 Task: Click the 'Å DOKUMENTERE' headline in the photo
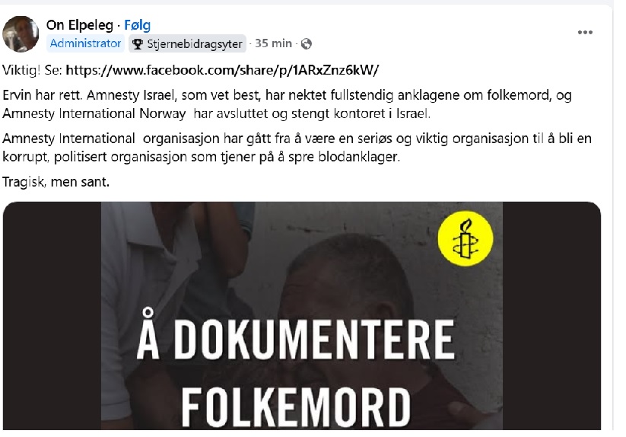pos(296,336)
